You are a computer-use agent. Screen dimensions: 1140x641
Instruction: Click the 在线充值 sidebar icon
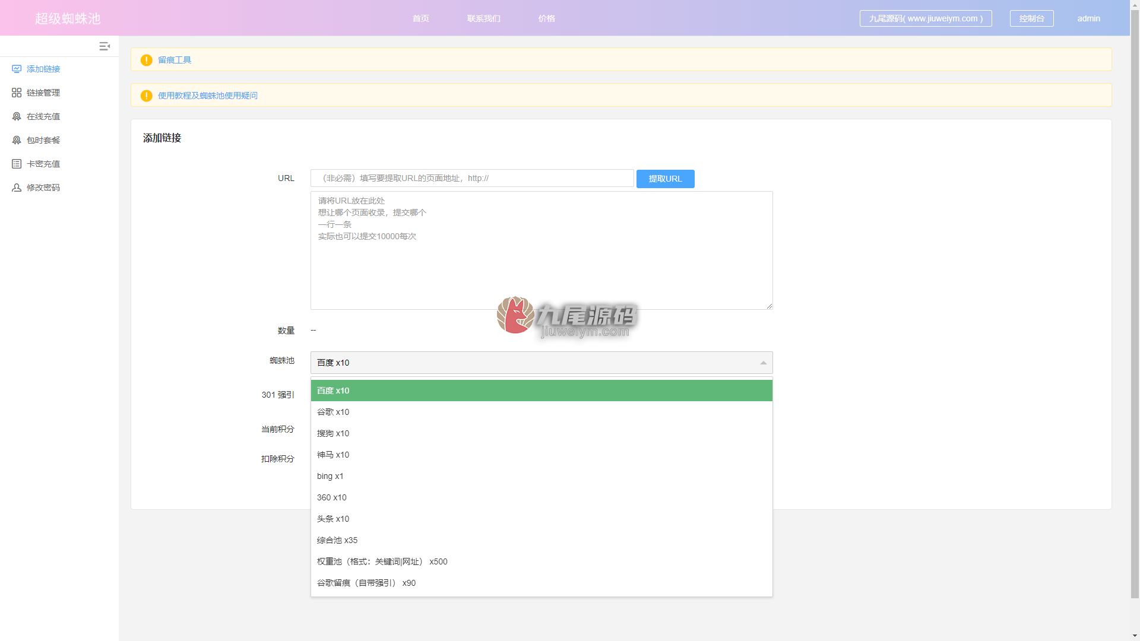tap(17, 116)
